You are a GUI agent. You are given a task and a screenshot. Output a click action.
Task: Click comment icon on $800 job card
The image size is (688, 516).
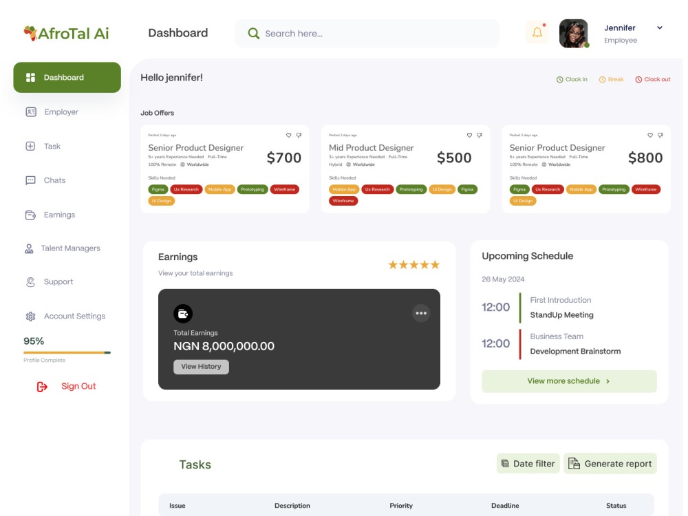tap(660, 135)
